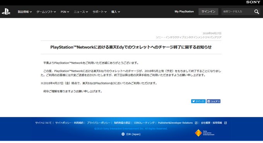Click ソニー・インタラクティブエンタテインメントジャパンアジア text

pos(189,37)
